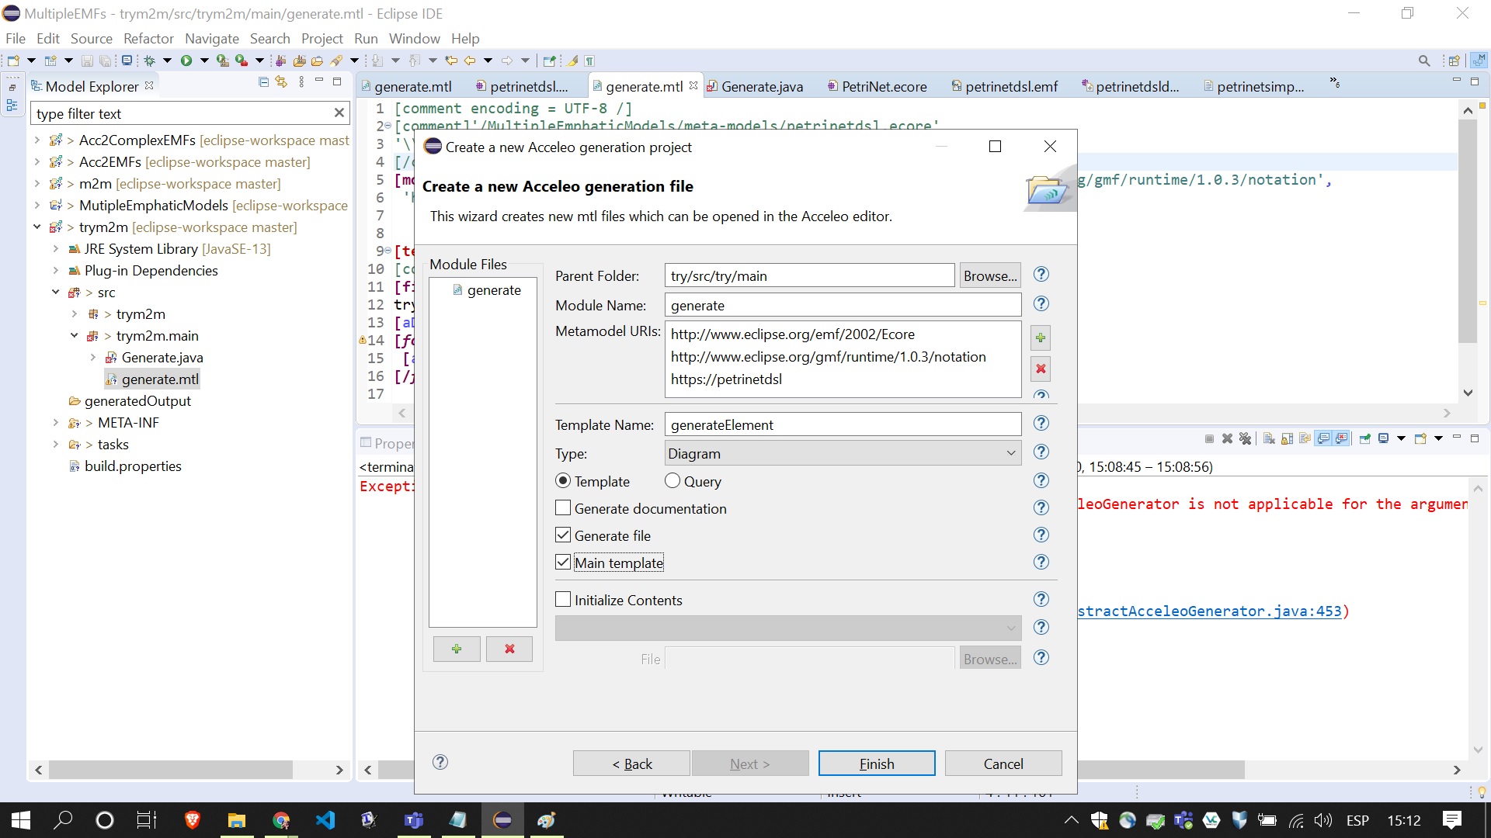Open the Type combo box showing Diagram
This screenshot has height=838, width=1491.
pos(843,453)
